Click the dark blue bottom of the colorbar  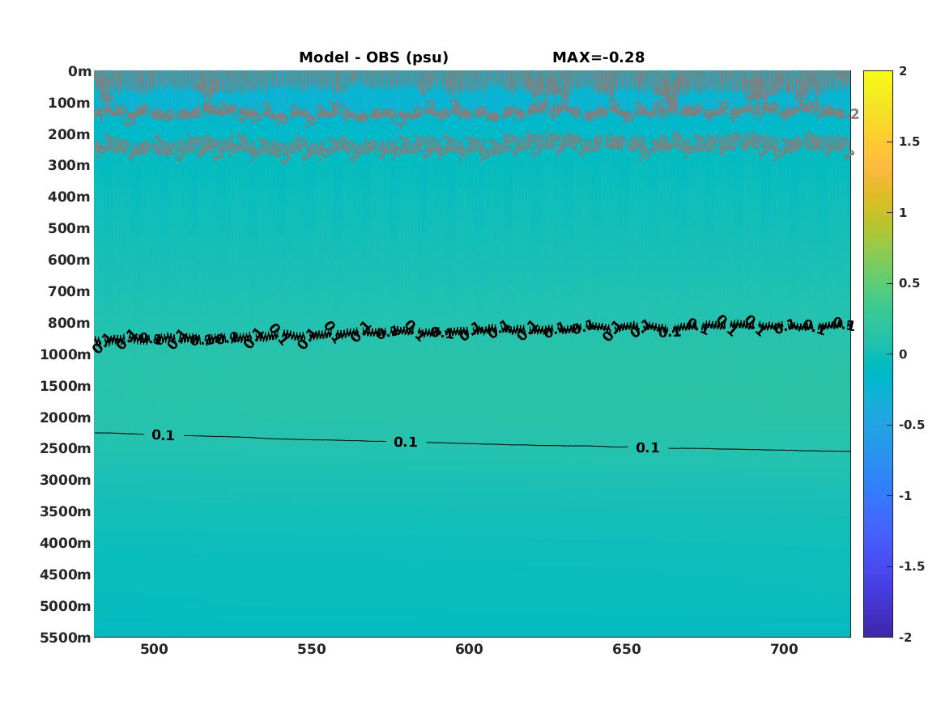point(878,630)
